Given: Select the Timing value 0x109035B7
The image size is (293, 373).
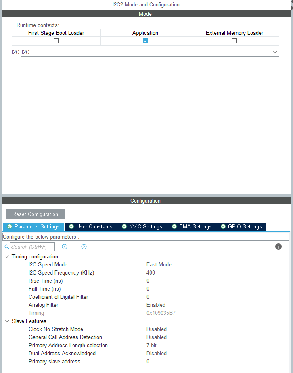Looking at the screenshot, I should [x=161, y=313].
